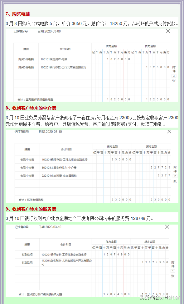This screenshot has height=304, width=184.
Task: Click the voucher number 记字第8号
Action: 22,132
